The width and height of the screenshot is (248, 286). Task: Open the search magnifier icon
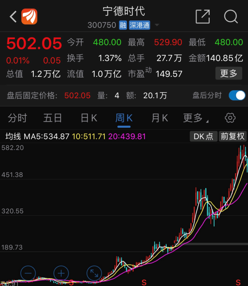[x=231, y=17]
